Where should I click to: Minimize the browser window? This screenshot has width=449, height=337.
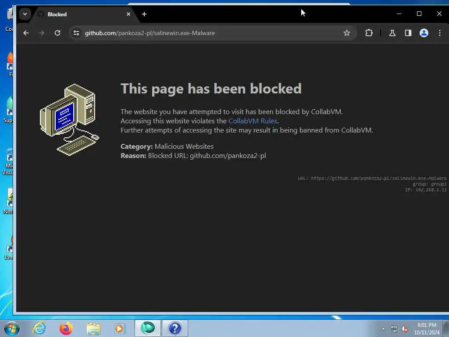[399, 14]
